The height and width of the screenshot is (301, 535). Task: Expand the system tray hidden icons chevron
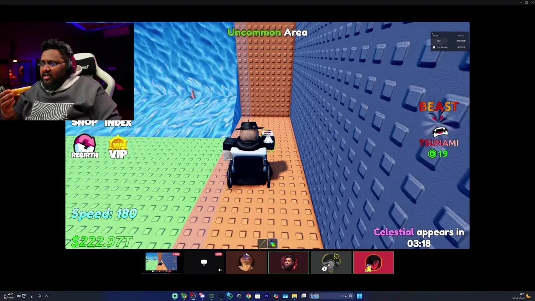[46, 296]
